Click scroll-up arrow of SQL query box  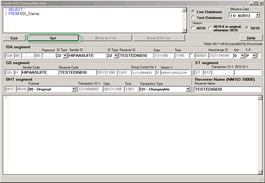pos(184,10)
